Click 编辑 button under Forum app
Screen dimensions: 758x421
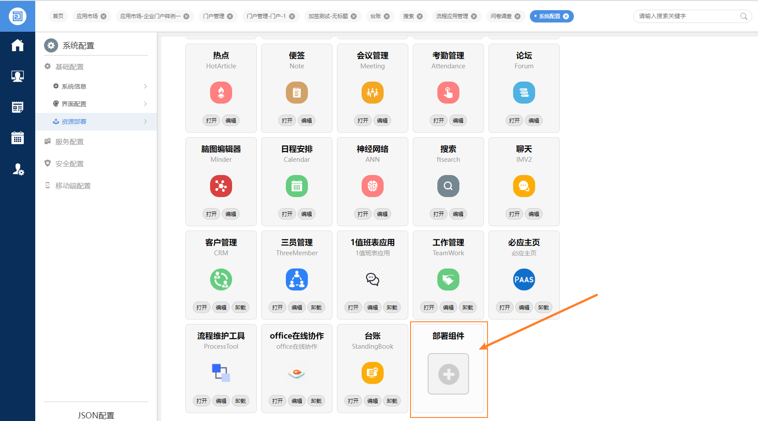[534, 121]
